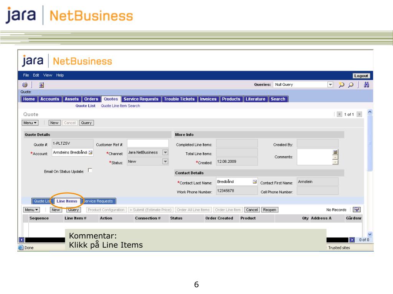
Task: Click the Quote Query button
Action: point(86,123)
